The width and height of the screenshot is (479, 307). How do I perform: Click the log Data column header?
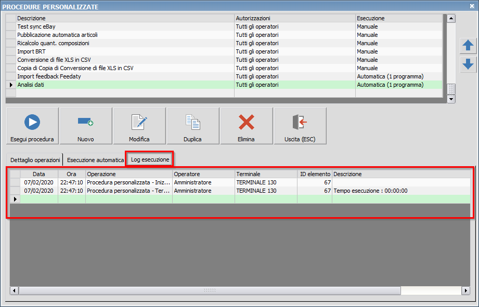[39, 174]
